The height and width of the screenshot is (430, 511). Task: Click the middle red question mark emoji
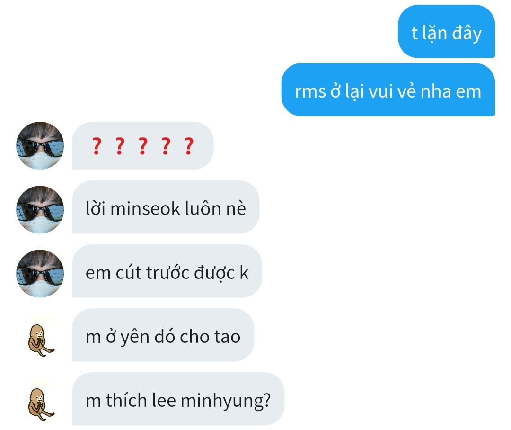coord(143,146)
